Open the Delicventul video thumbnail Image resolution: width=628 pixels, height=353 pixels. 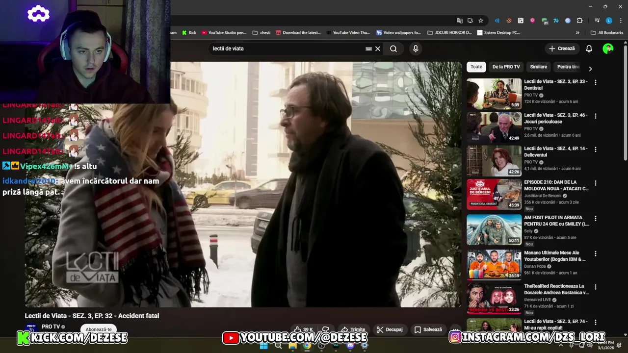point(494,161)
